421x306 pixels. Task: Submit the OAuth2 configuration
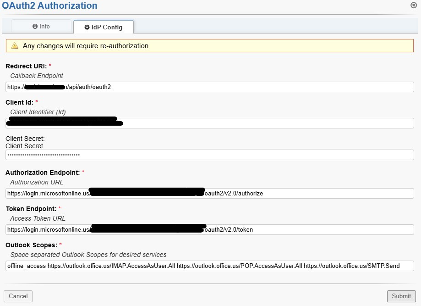(401, 296)
